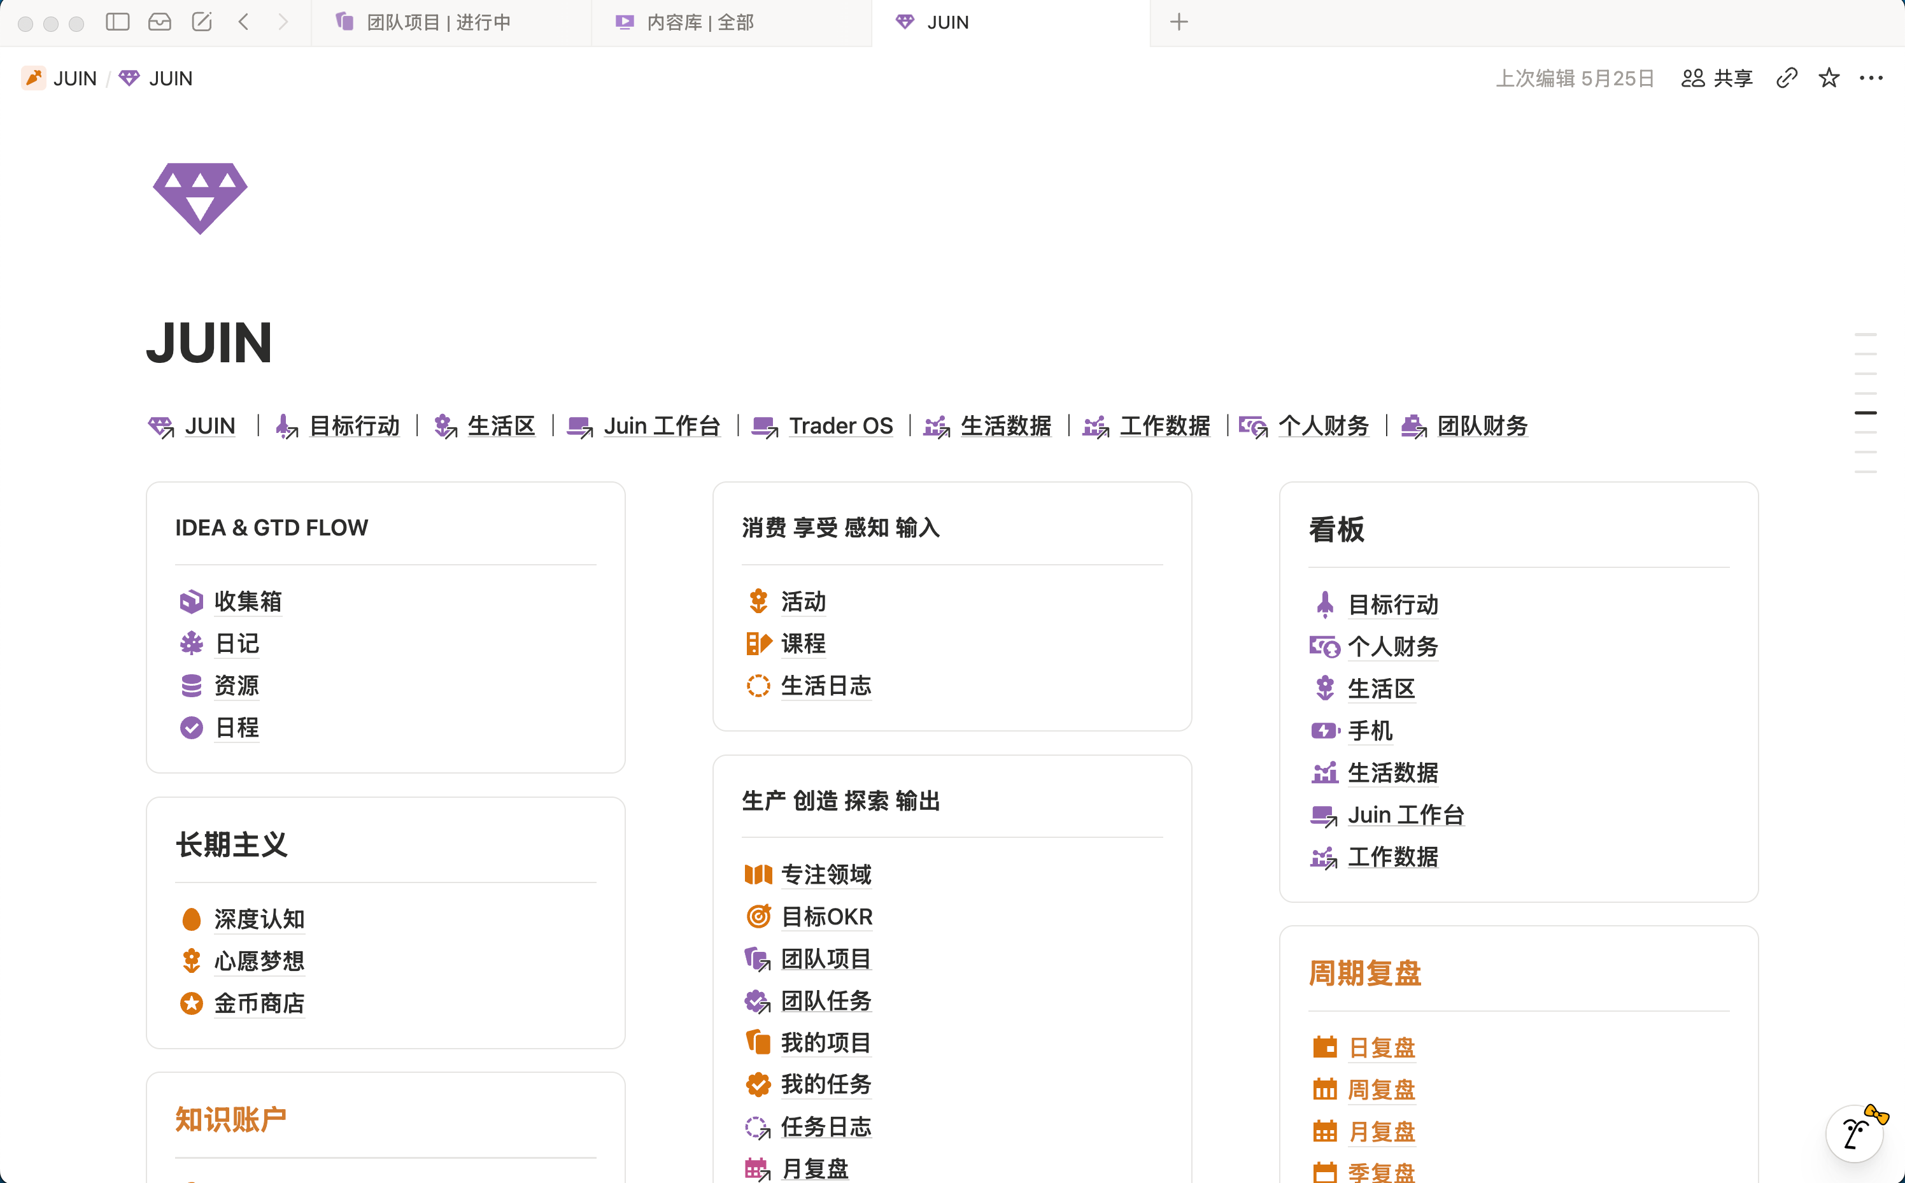Go back with the left arrow
Screen dimensions: 1905x1183
[x=244, y=22]
